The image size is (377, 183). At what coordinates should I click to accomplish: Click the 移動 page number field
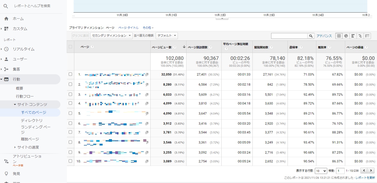(340, 171)
